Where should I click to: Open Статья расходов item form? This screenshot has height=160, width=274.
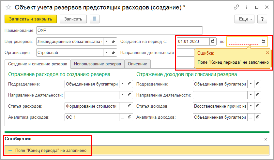point(129,106)
